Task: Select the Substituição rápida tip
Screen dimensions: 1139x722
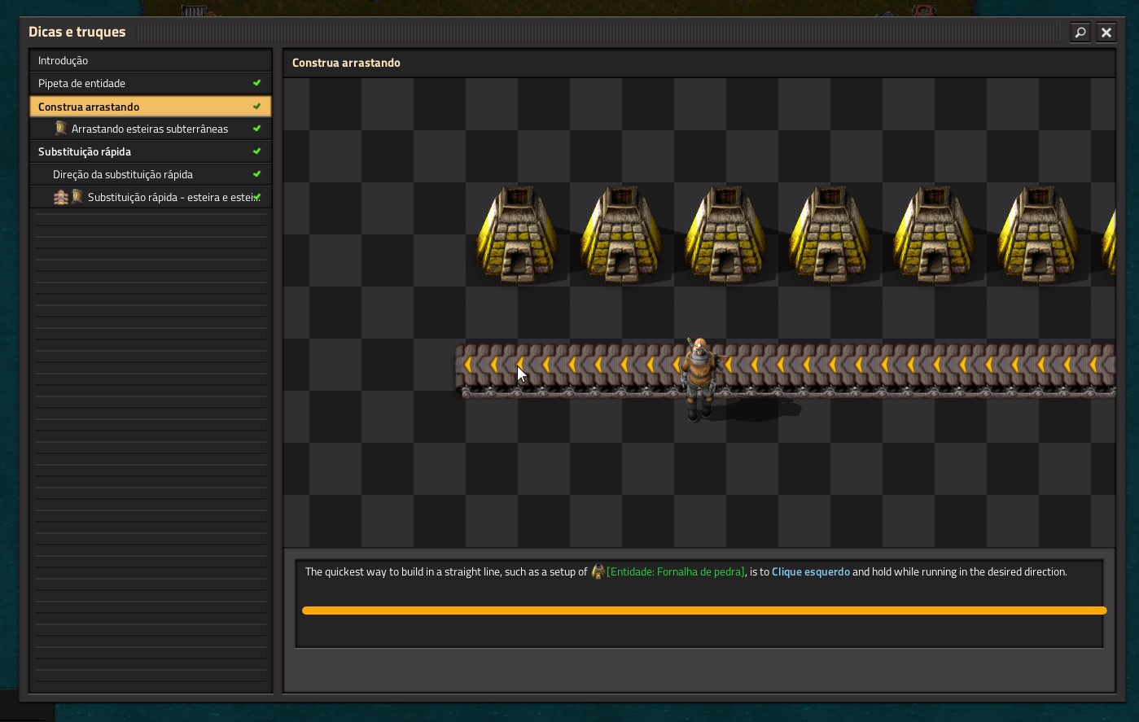Action: click(x=150, y=151)
